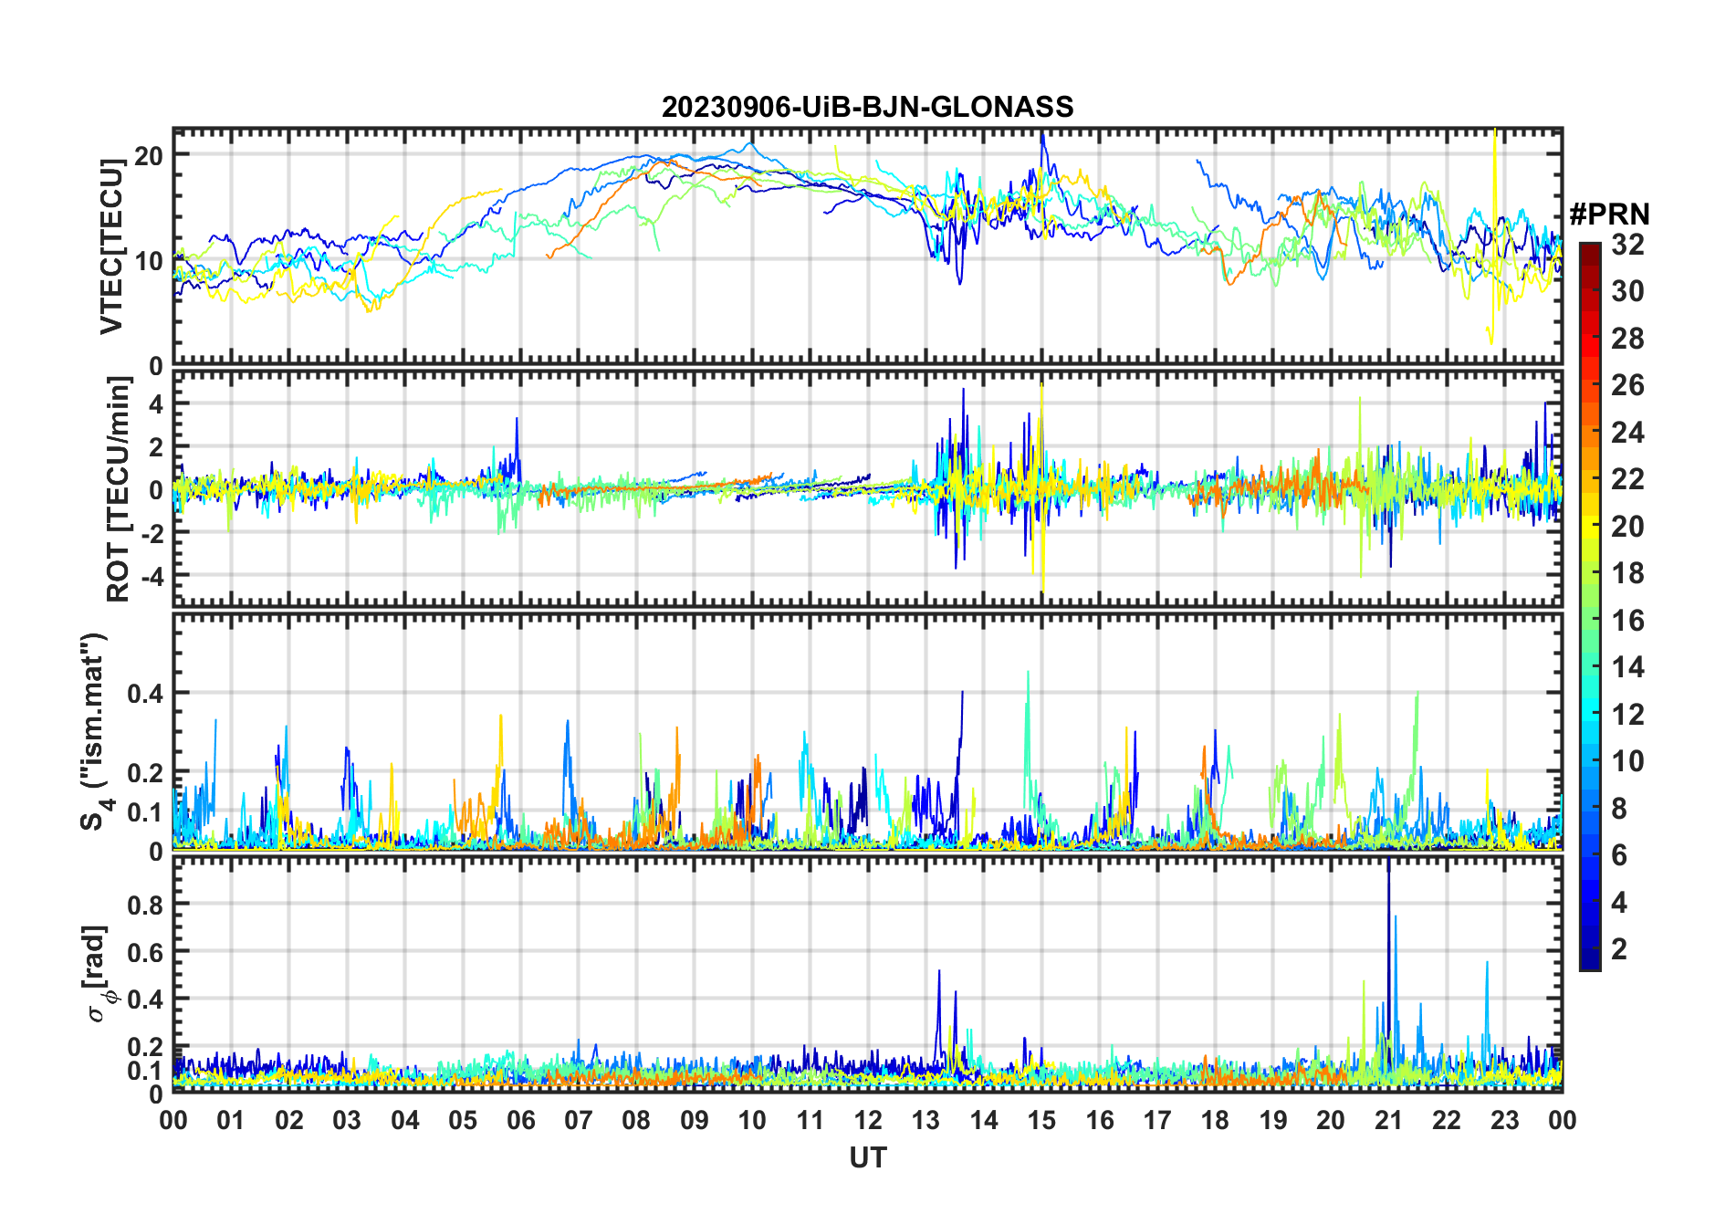
Task: Click hour label 11 on the UT axis
Action: coord(810,1120)
